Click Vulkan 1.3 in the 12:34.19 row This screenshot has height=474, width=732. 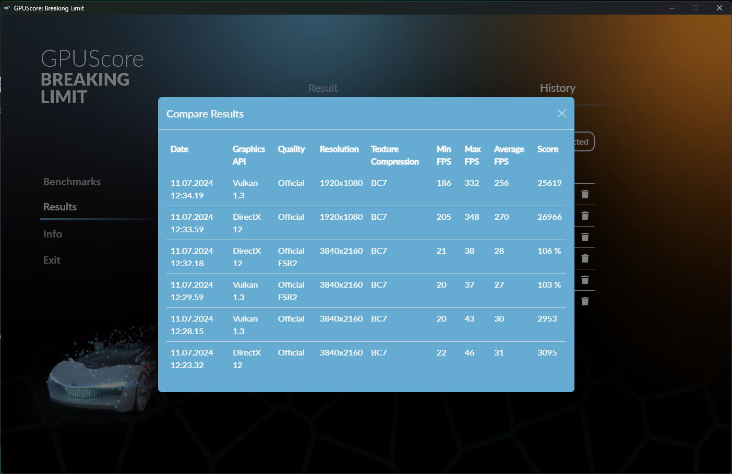click(x=245, y=189)
